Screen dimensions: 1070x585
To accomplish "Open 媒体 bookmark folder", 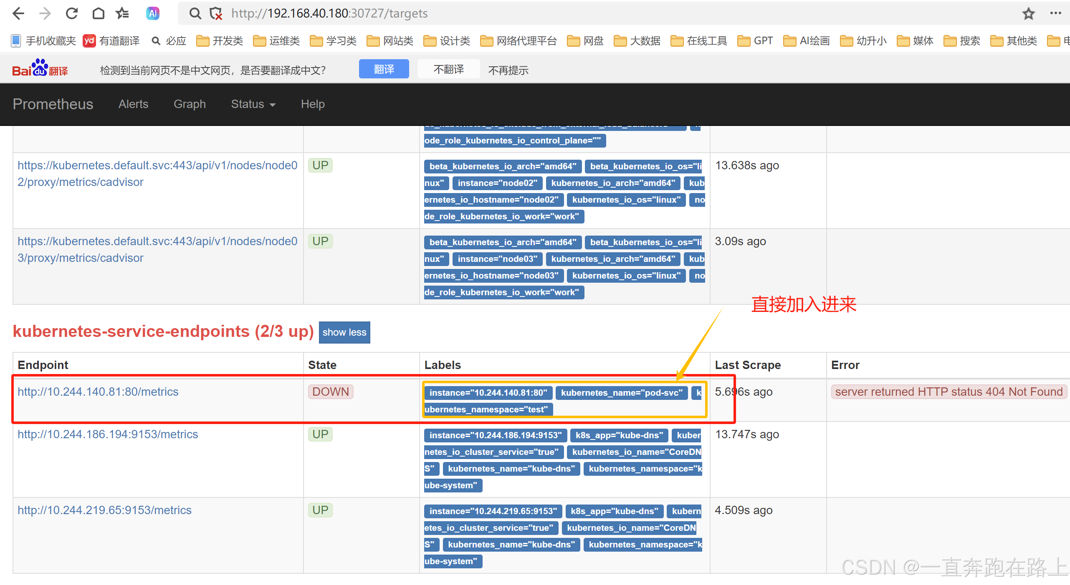I will (915, 41).
